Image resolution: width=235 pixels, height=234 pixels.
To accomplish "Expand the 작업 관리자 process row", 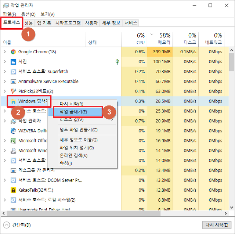I will (5, 121).
